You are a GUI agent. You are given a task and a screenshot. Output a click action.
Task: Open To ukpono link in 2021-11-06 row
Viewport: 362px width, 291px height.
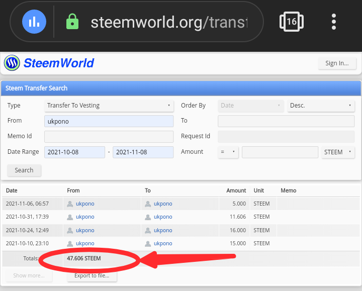click(x=163, y=204)
